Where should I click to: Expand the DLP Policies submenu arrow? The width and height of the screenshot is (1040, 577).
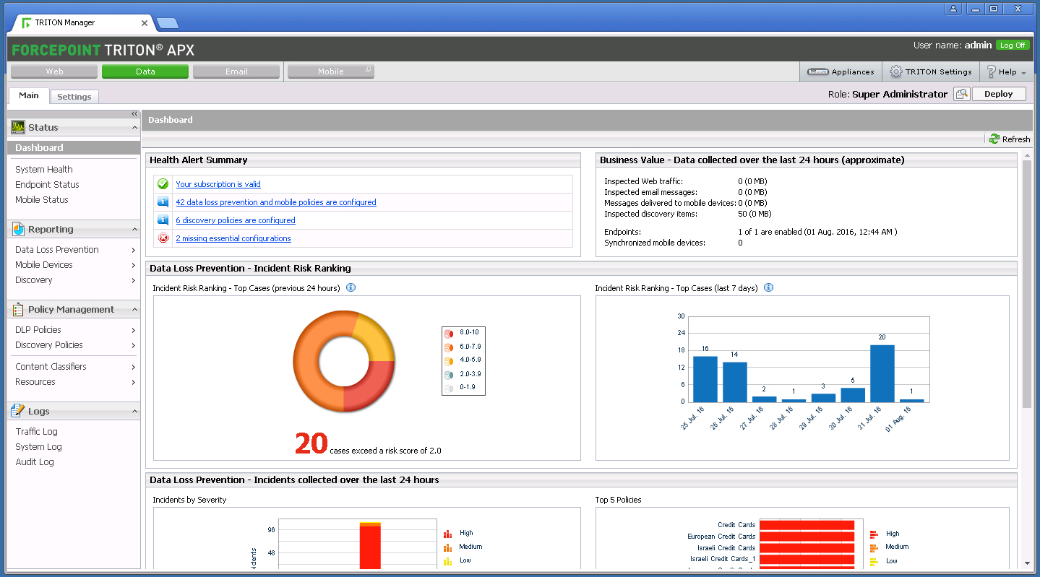[134, 330]
